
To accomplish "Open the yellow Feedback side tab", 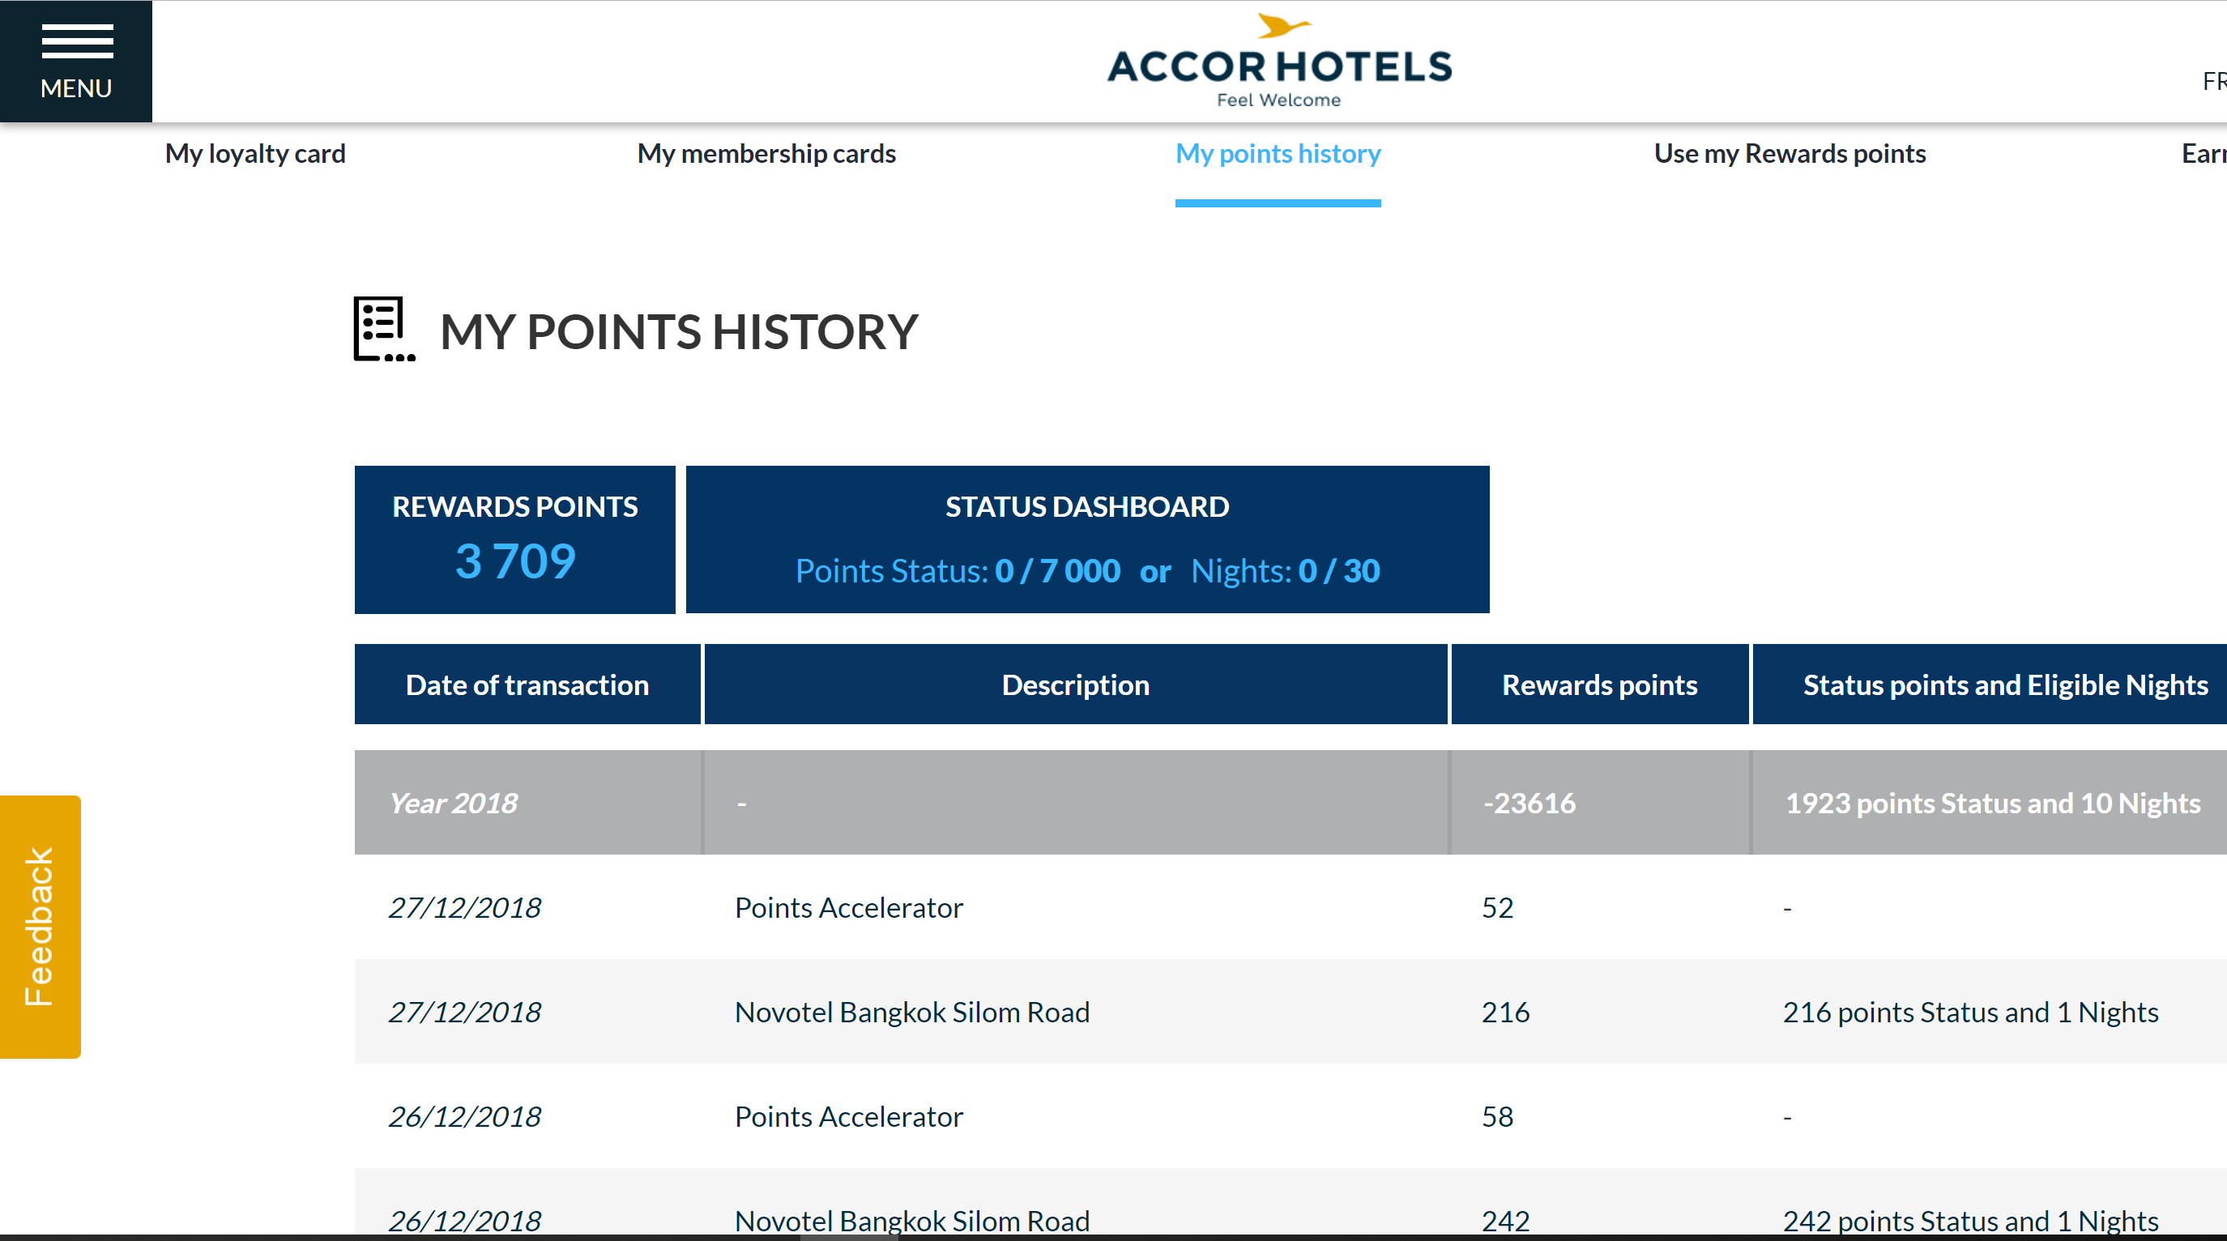I will (40, 926).
